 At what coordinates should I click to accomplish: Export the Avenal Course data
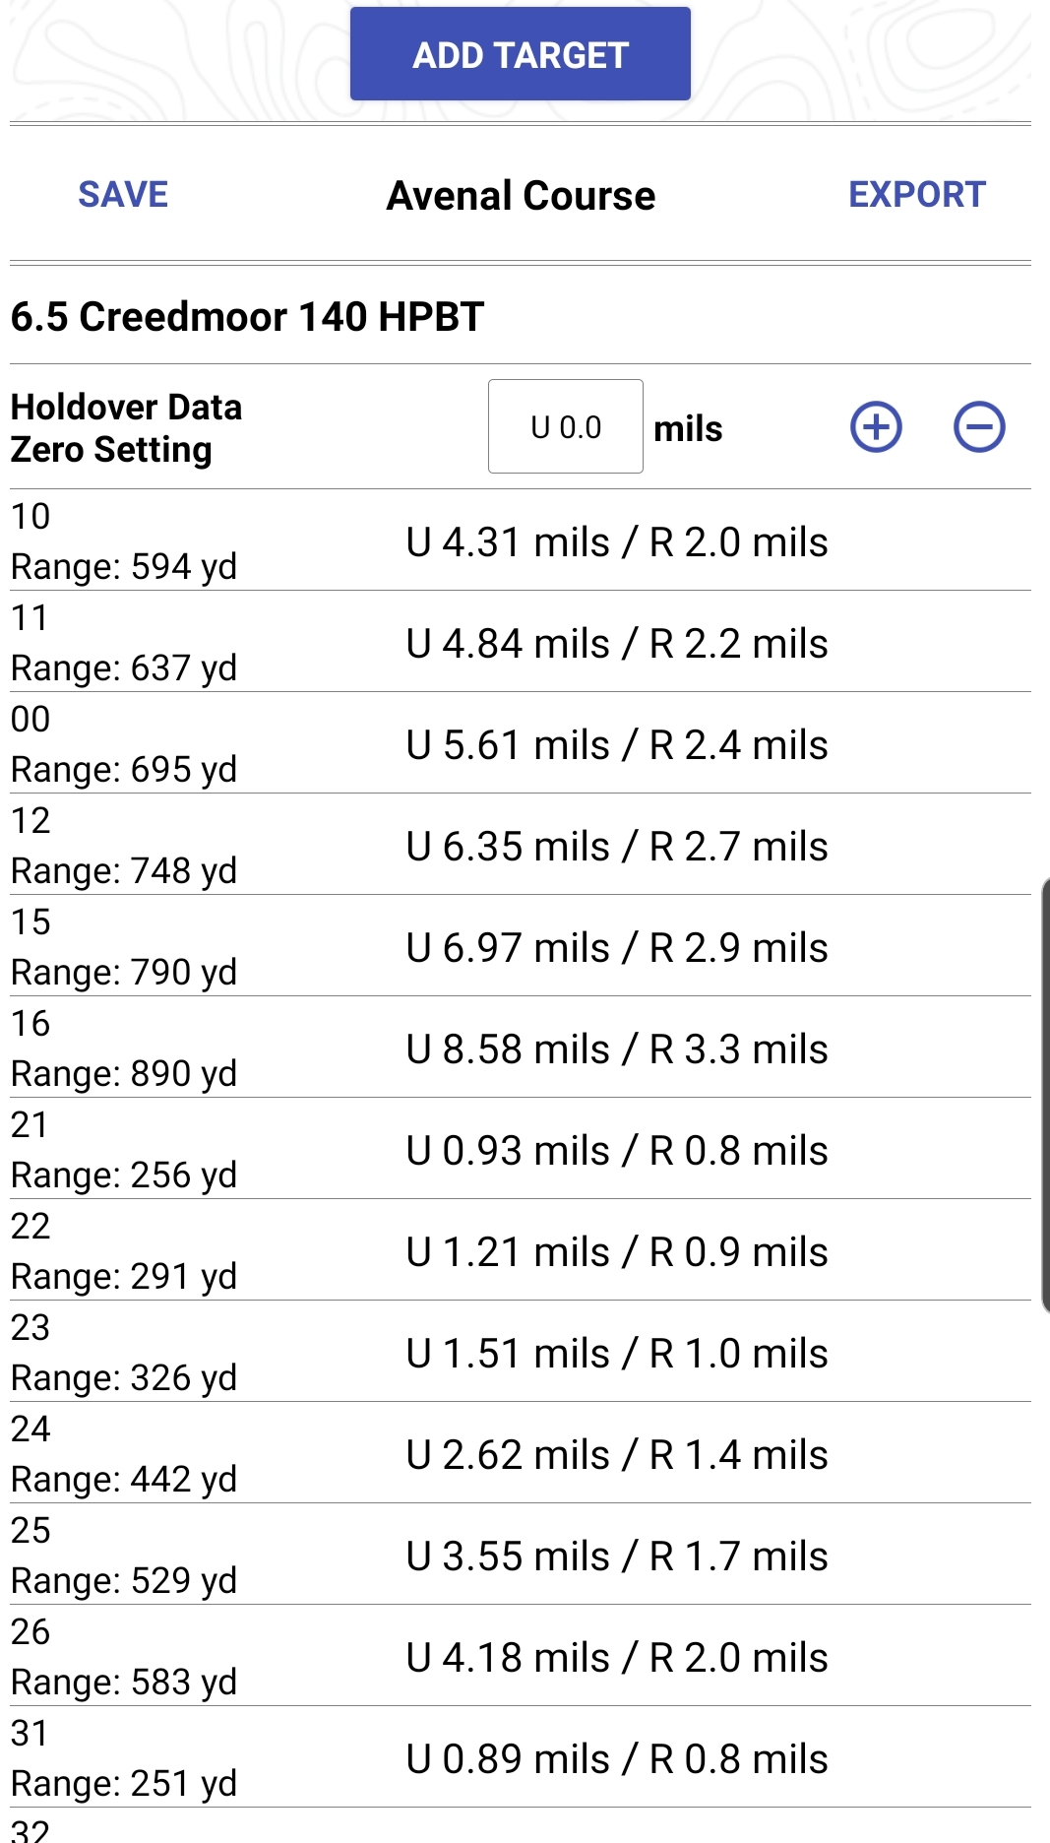[x=917, y=194]
